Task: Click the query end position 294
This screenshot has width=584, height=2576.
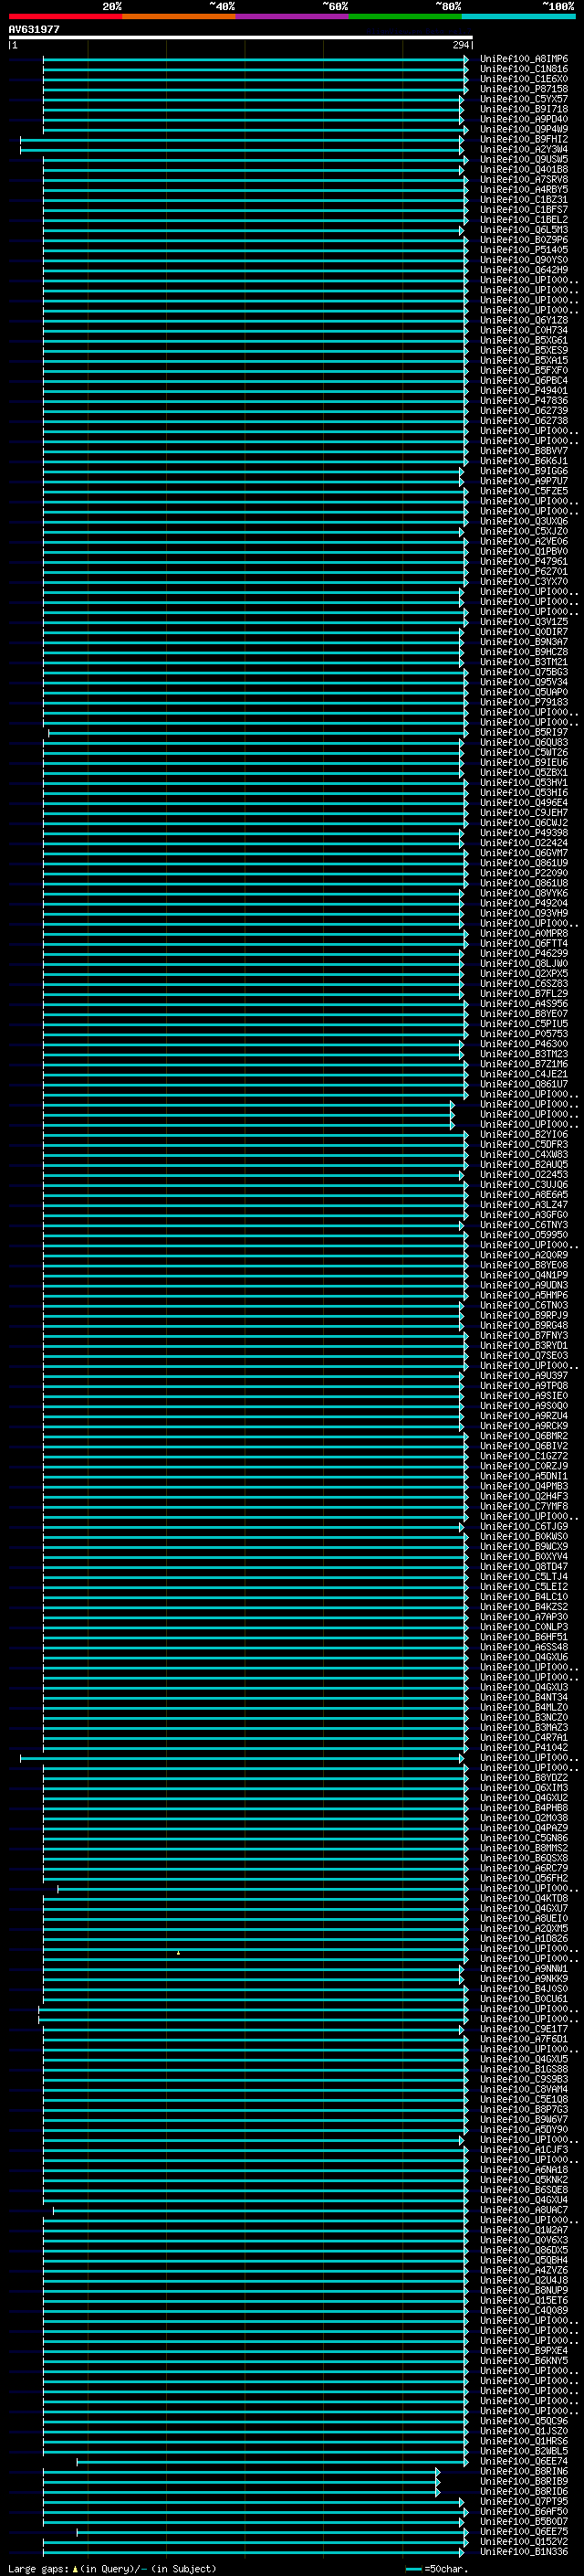Action: (460, 45)
